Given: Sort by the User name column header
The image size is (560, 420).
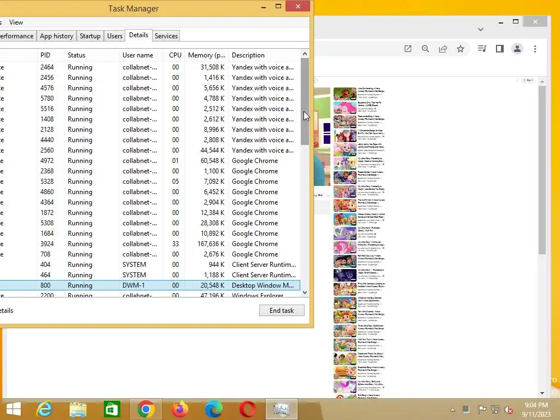Looking at the screenshot, I should pos(141,55).
